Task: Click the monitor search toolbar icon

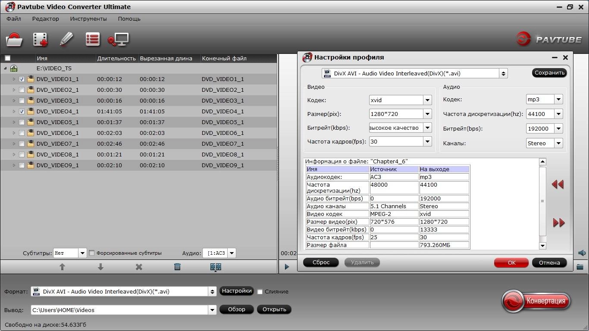Action: [118, 40]
